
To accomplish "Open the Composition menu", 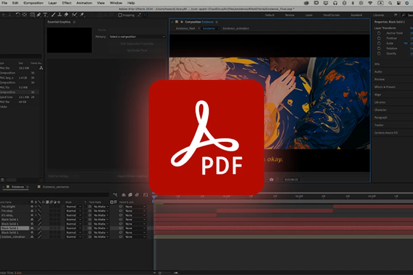I will click(34, 3).
